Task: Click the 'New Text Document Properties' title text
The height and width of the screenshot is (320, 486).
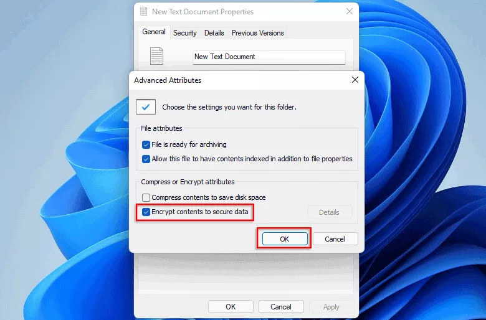Action: pos(202,12)
